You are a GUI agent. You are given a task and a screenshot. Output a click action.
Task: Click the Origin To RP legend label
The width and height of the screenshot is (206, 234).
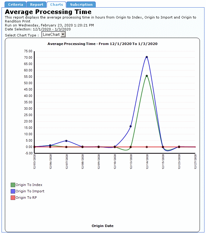pyautogui.click(x=26, y=198)
